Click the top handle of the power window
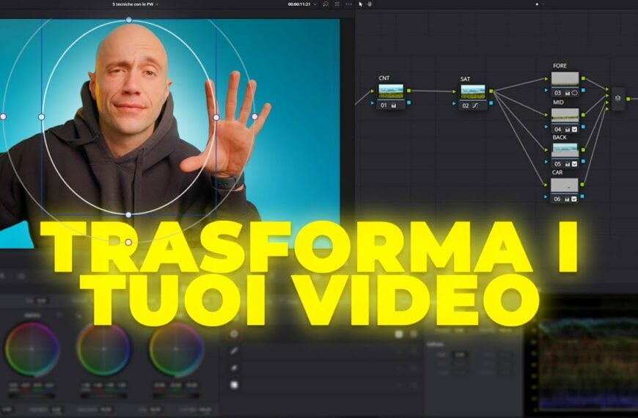638x418 pixels. (x=128, y=20)
